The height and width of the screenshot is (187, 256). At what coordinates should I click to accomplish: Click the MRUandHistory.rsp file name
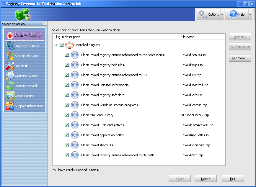[x=195, y=115]
